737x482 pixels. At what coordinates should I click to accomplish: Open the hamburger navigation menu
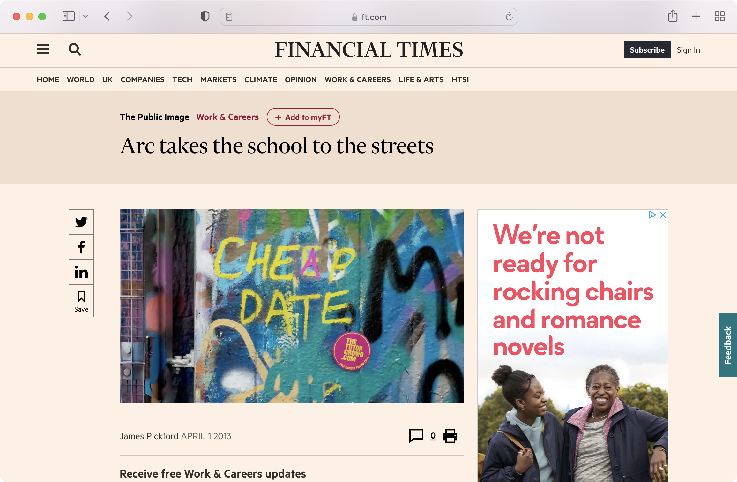pyautogui.click(x=43, y=49)
